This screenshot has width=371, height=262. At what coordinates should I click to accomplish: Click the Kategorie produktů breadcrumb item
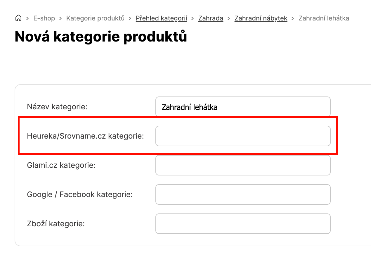(95, 18)
